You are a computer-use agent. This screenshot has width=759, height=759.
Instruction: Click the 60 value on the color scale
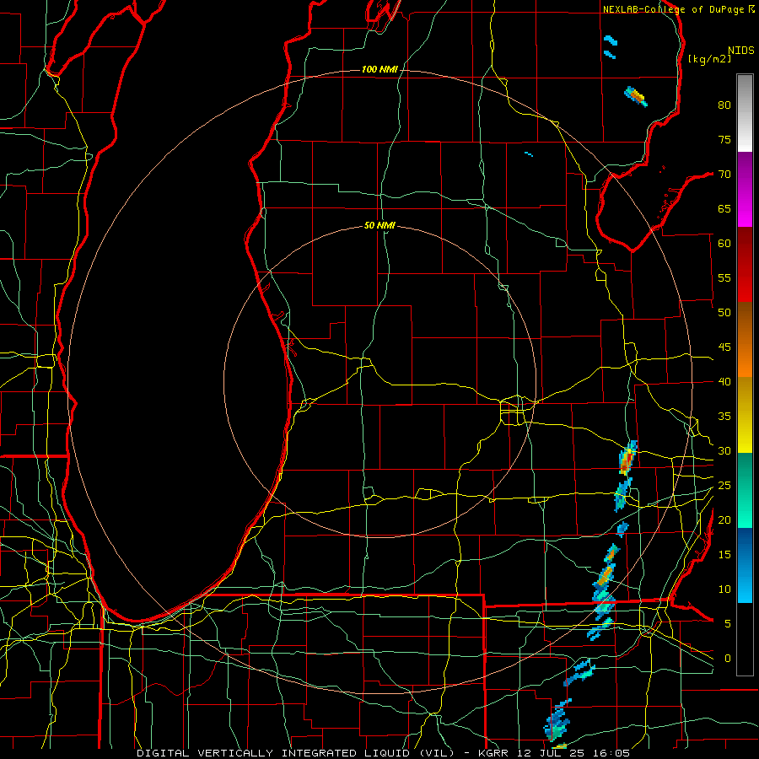pyautogui.click(x=724, y=244)
